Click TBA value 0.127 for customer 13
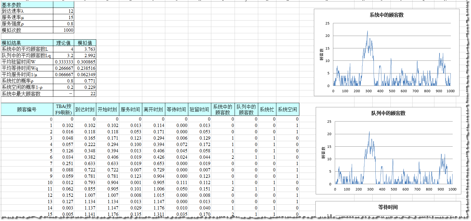Image resolution: width=471 pixels, height=221 pixels. click(64, 202)
